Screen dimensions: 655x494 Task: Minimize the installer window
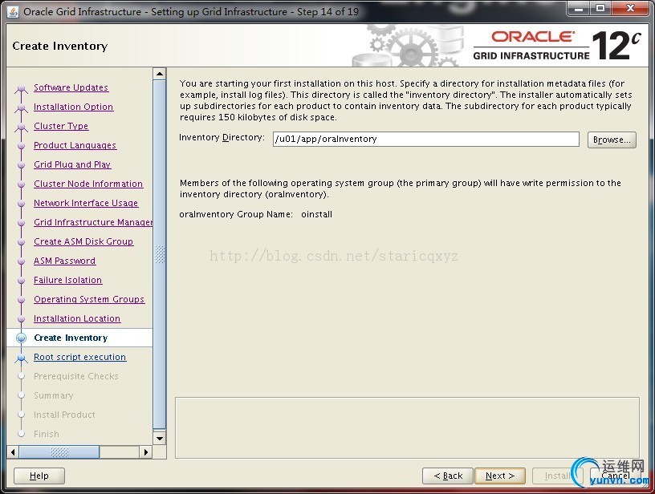579,8
